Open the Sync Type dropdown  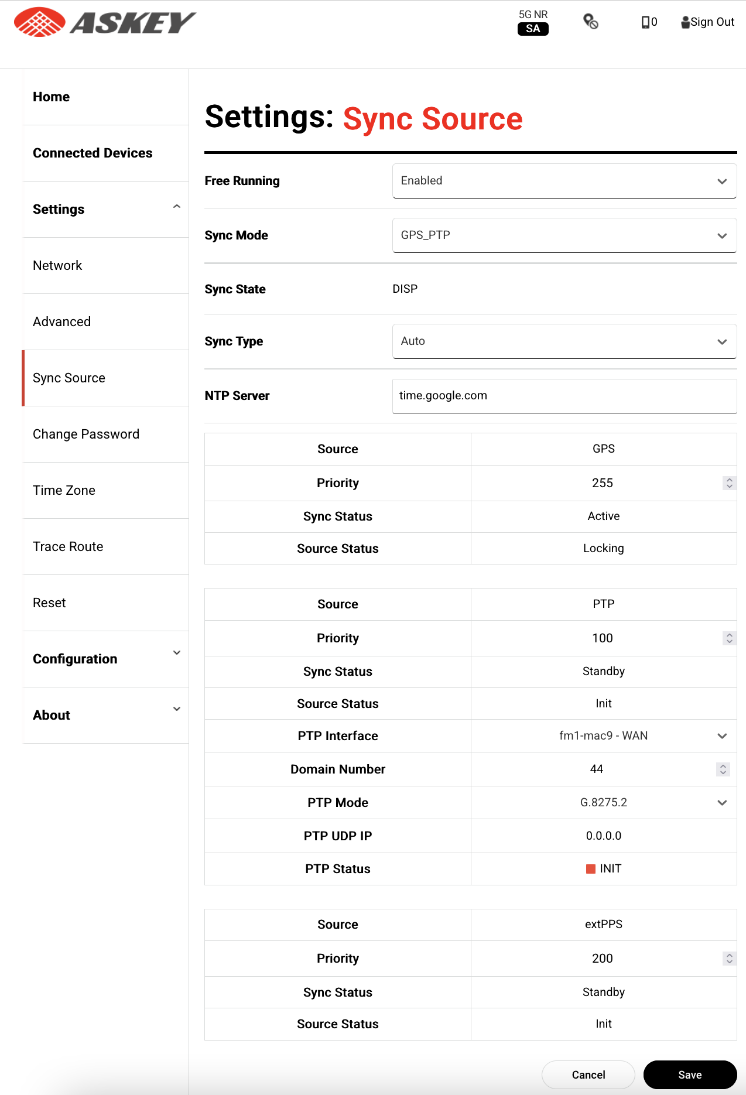564,341
